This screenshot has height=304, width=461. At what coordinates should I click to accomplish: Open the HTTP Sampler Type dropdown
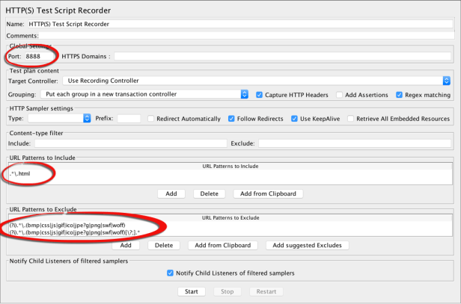(x=58, y=119)
